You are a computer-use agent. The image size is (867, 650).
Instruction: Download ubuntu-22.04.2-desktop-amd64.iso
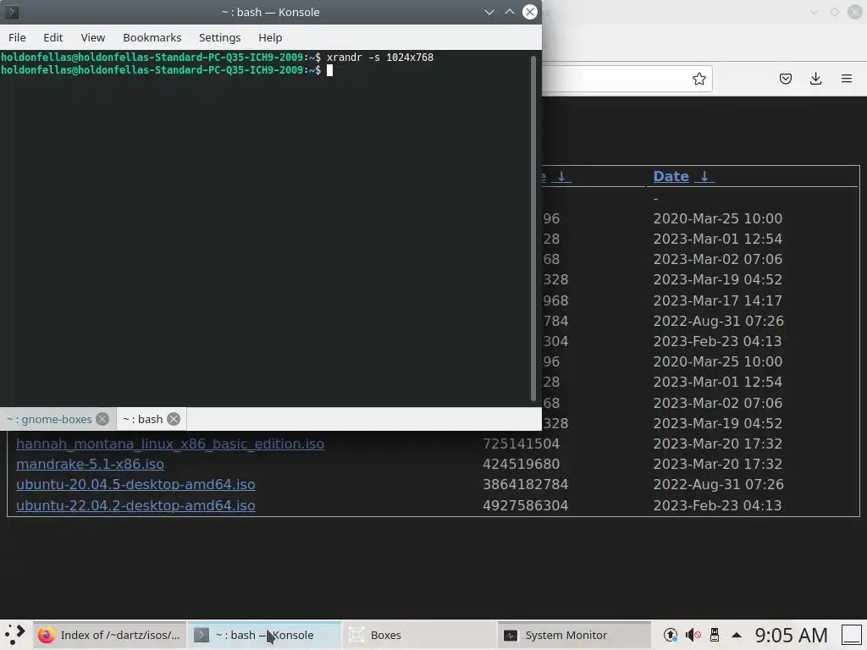(135, 506)
